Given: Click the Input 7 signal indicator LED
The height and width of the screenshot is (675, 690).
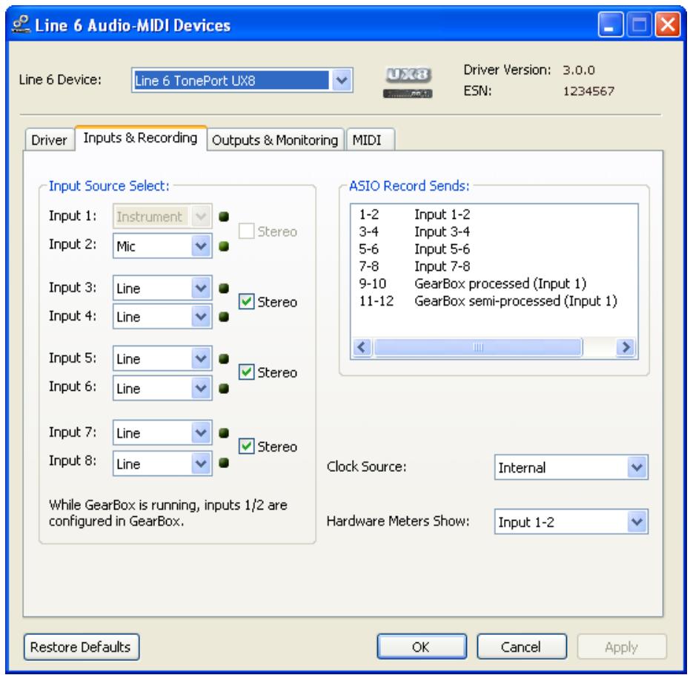Looking at the screenshot, I should tap(224, 433).
